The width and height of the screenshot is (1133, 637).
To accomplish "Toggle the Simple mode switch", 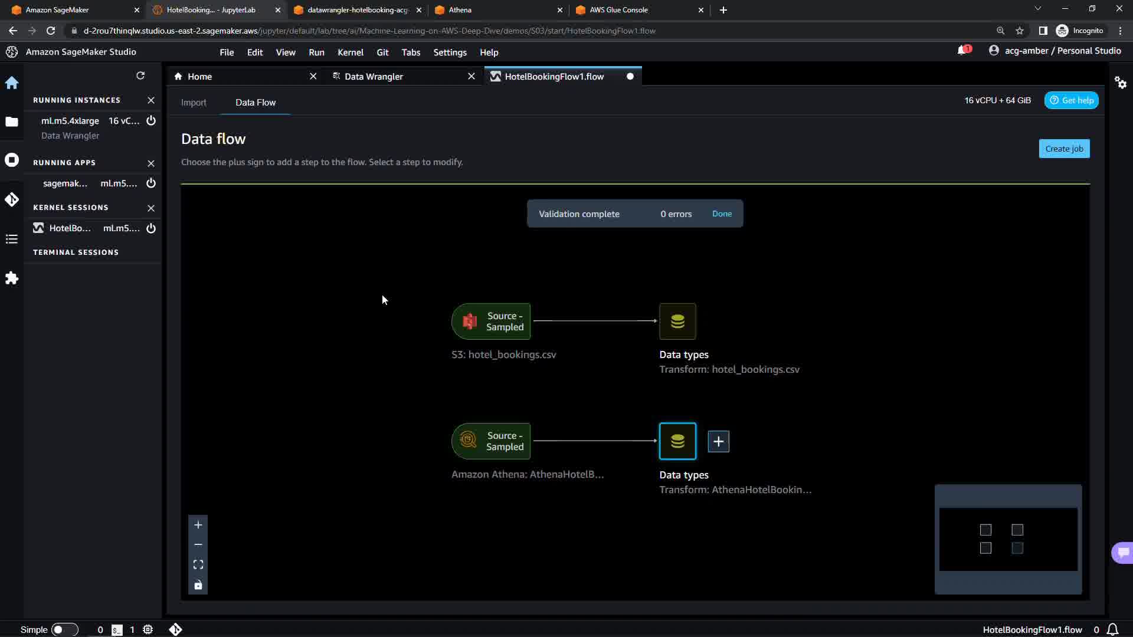I will pyautogui.click(x=64, y=629).
